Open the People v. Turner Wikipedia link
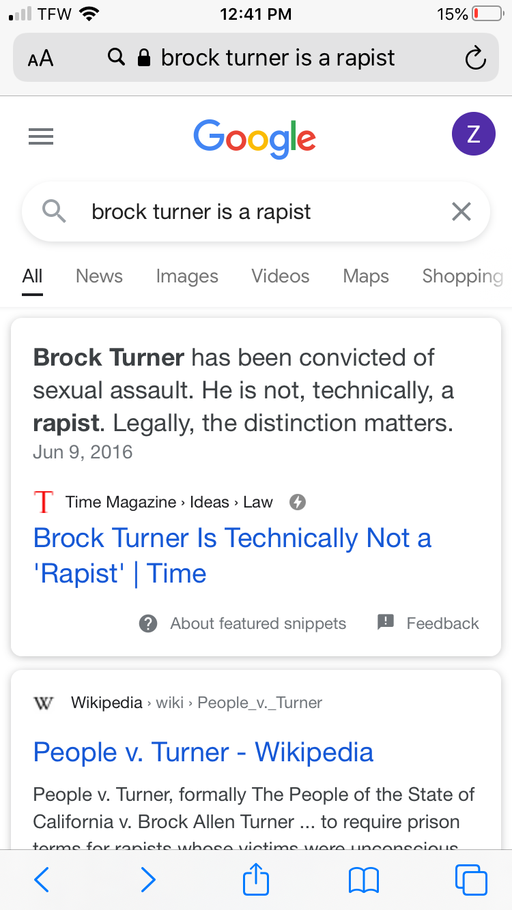 click(x=203, y=752)
